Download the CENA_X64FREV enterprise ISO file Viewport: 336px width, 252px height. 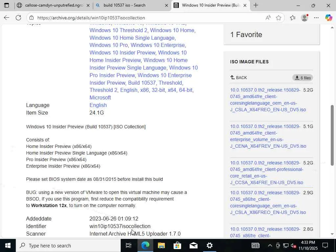pos(268,136)
